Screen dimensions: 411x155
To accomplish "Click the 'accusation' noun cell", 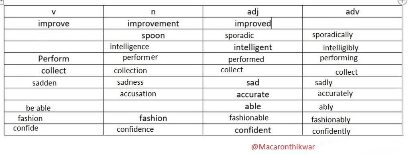I will (153, 94).
